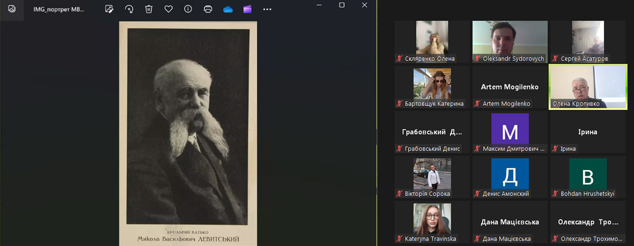634x246 pixels.
Task: Click the Photos app icon in the title bar
Action: tap(12, 9)
